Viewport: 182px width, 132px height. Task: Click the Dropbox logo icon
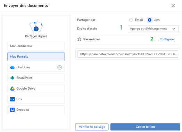[x=12, y=110]
